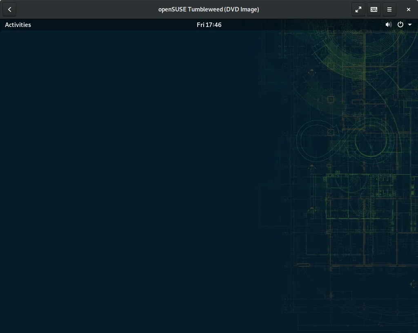This screenshot has width=418, height=333.
Task: Expand the system menu arrow beside the power icon
Action: tap(410, 25)
